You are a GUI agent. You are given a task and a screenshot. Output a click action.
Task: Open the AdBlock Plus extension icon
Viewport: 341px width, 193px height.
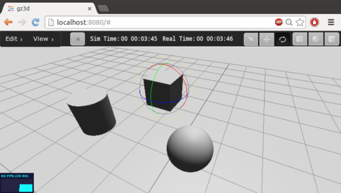coord(279,22)
